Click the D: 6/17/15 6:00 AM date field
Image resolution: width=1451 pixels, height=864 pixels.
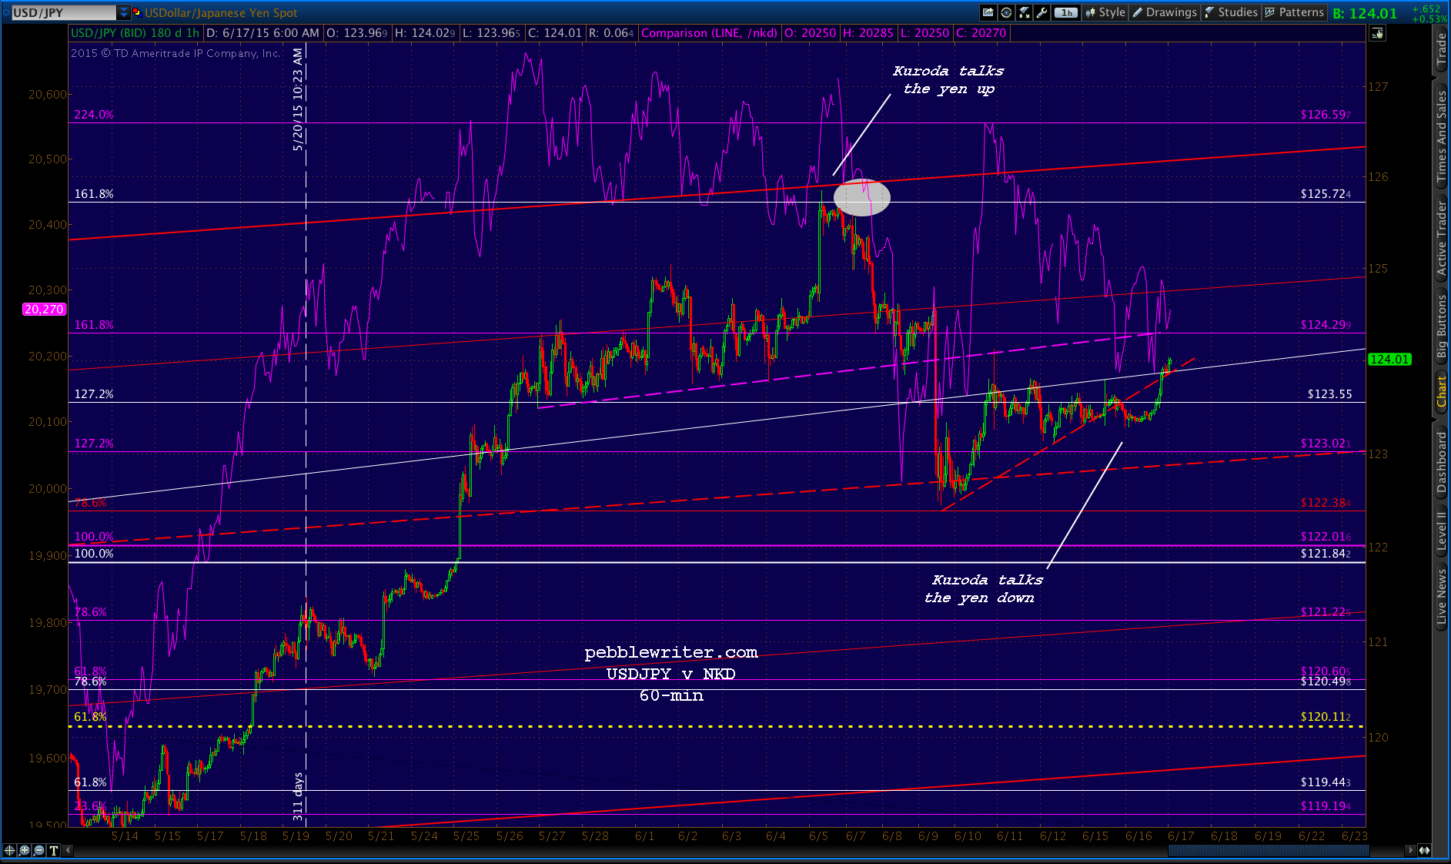[263, 33]
